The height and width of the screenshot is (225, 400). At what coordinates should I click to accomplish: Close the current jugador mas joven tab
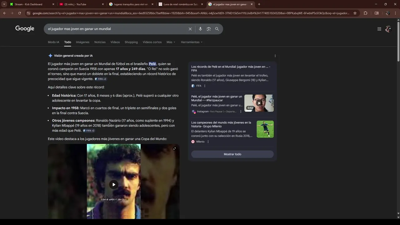click(x=252, y=4)
